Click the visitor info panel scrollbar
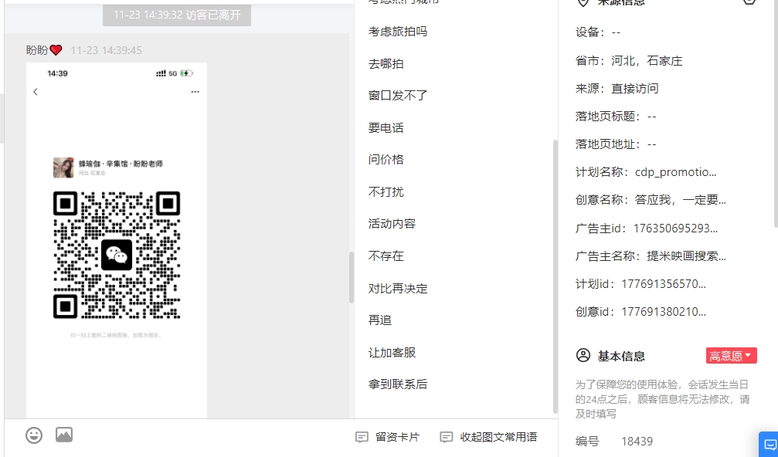The width and height of the screenshot is (778, 457). point(775,114)
